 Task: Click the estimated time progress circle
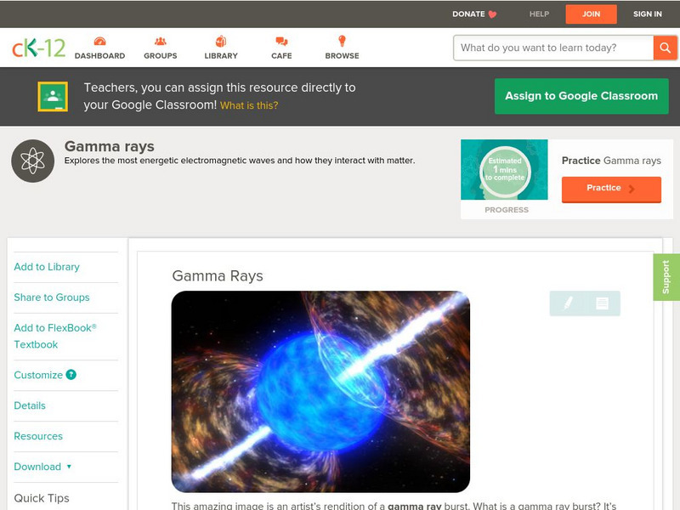click(x=505, y=170)
